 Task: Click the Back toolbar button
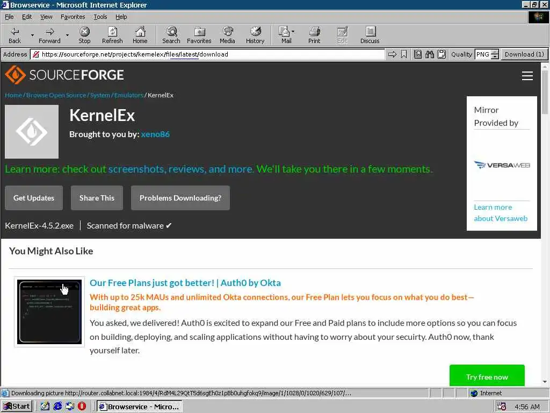point(15,35)
